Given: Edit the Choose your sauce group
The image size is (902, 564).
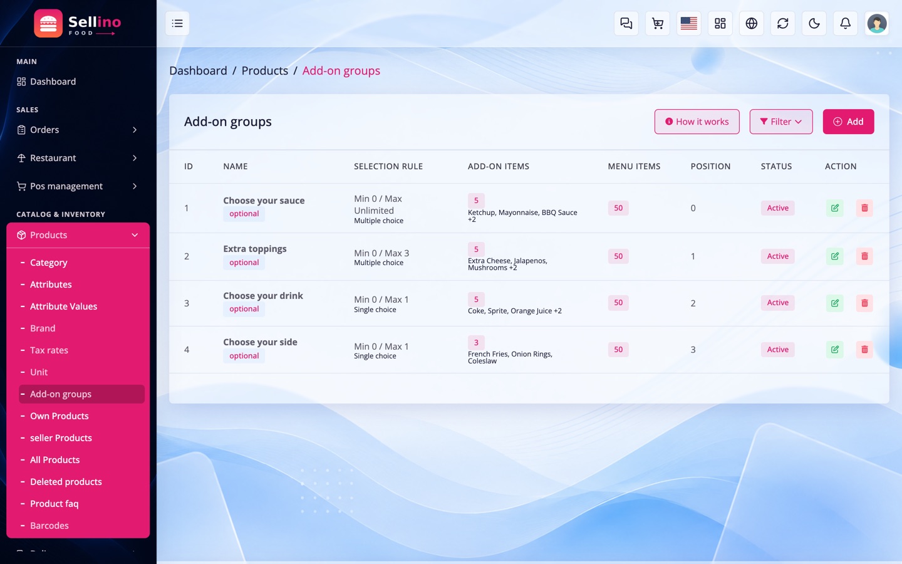Looking at the screenshot, I should (835, 208).
